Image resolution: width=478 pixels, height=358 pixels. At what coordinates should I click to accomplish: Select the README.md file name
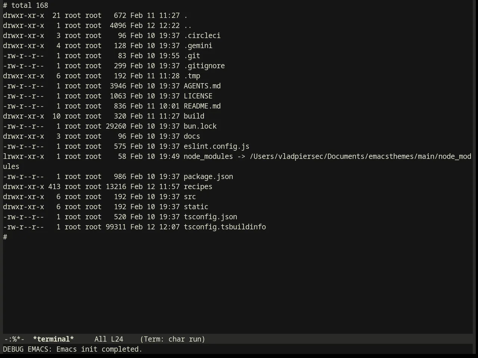(202, 106)
